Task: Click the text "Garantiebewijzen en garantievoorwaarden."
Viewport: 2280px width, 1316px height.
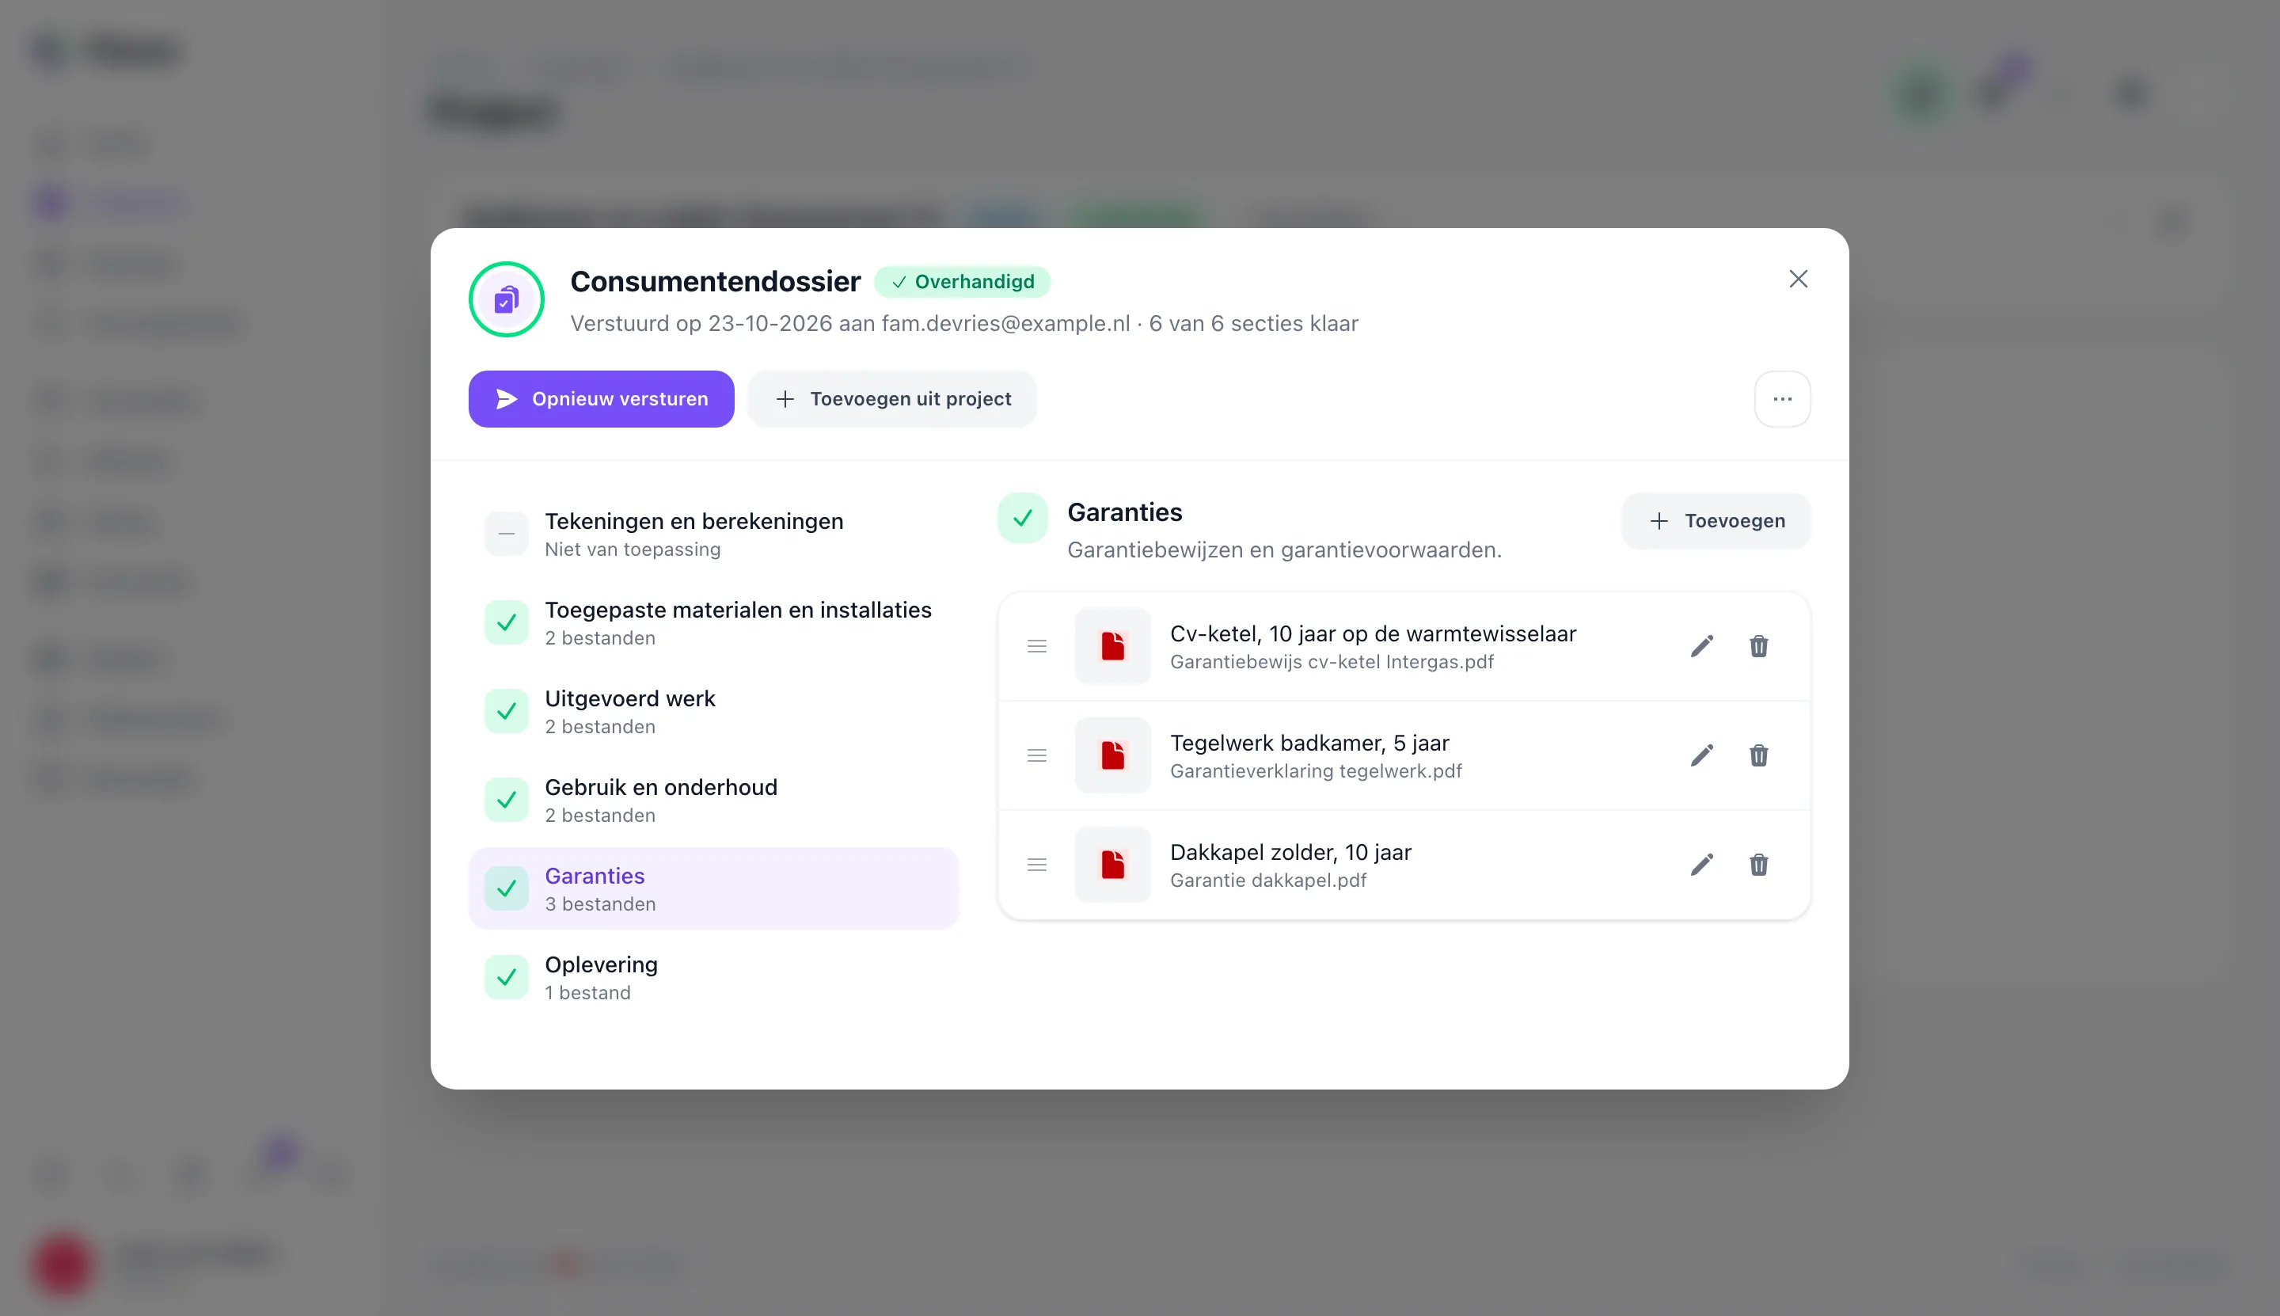Action: coord(1284,550)
